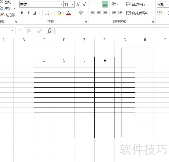Select the cell containing 3
Viewport: 169px width, 162px height.
tap(84, 60)
